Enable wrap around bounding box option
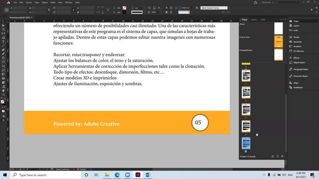The height and width of the screenshot is (179, 319). point(171,8)
